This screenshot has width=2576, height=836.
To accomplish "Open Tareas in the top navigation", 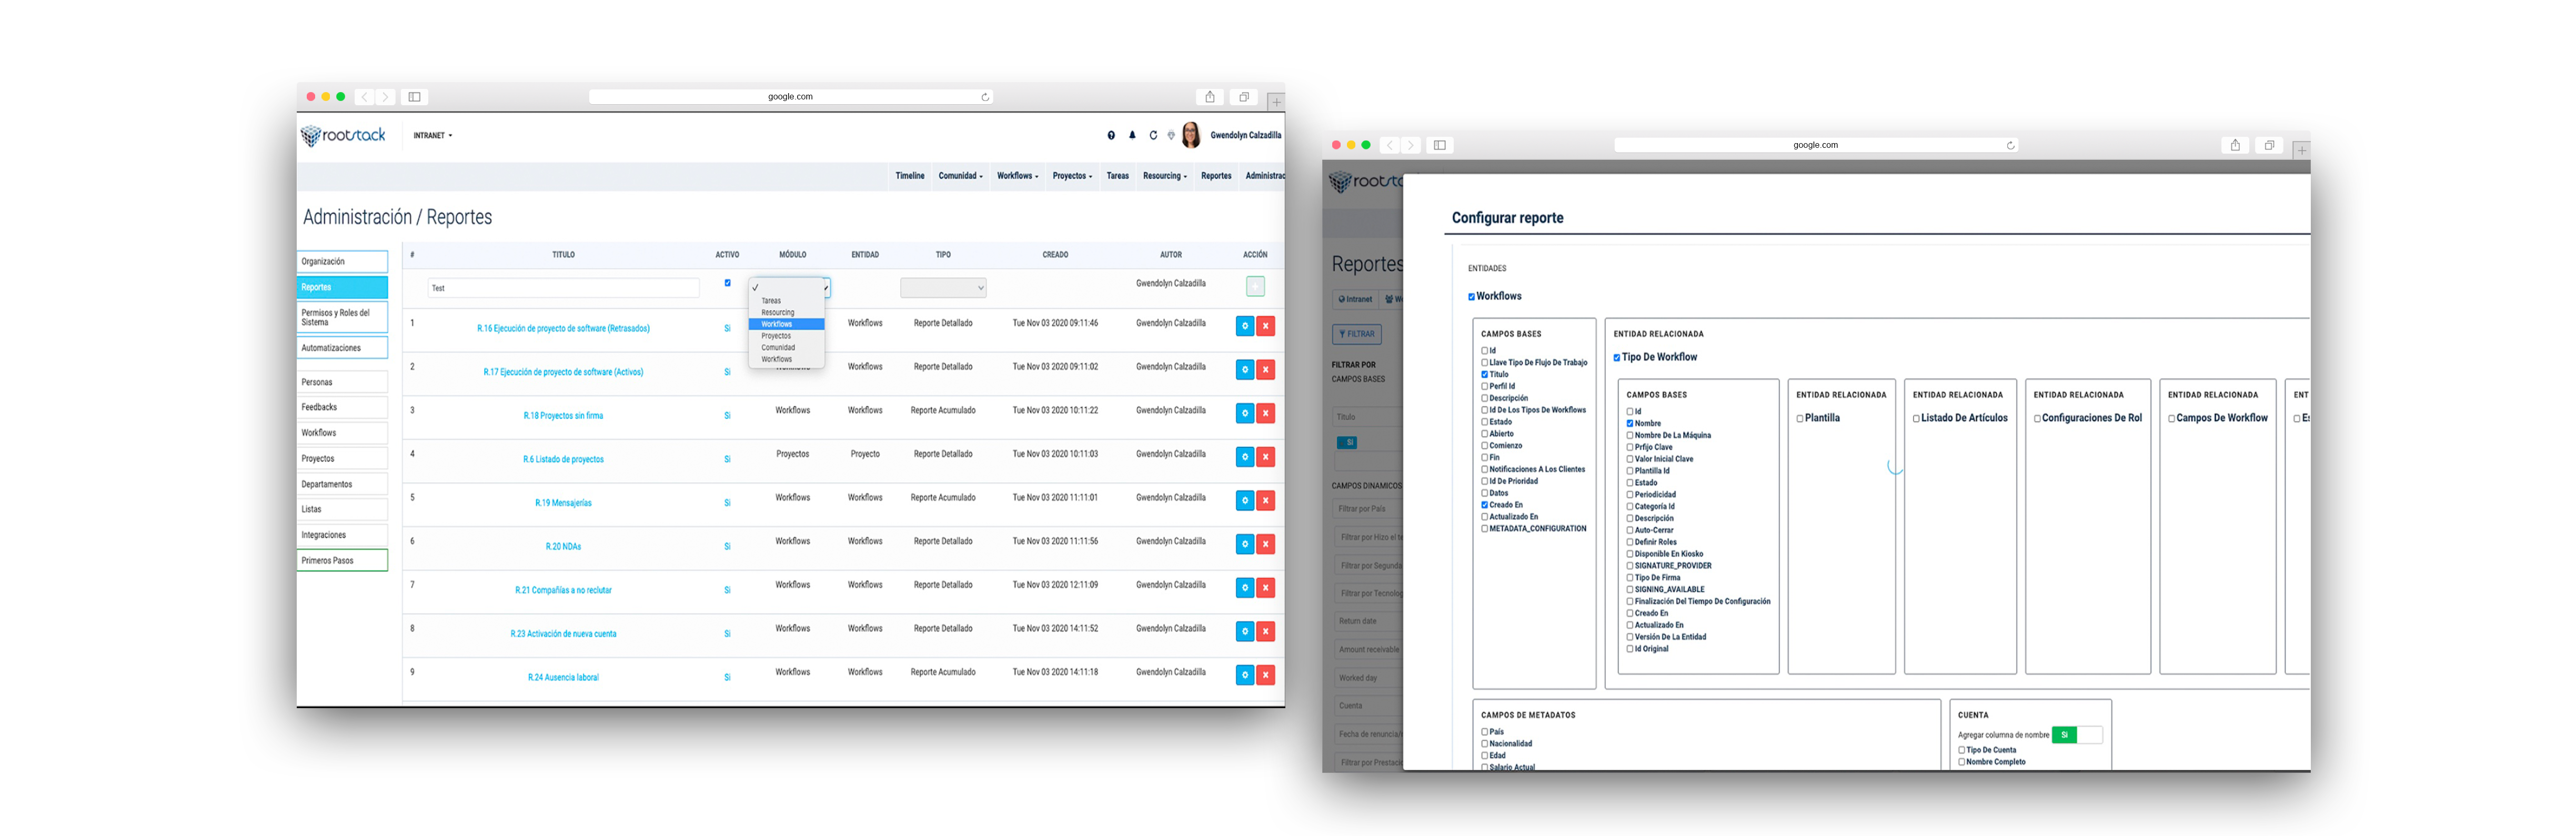I will [1117, 176].
